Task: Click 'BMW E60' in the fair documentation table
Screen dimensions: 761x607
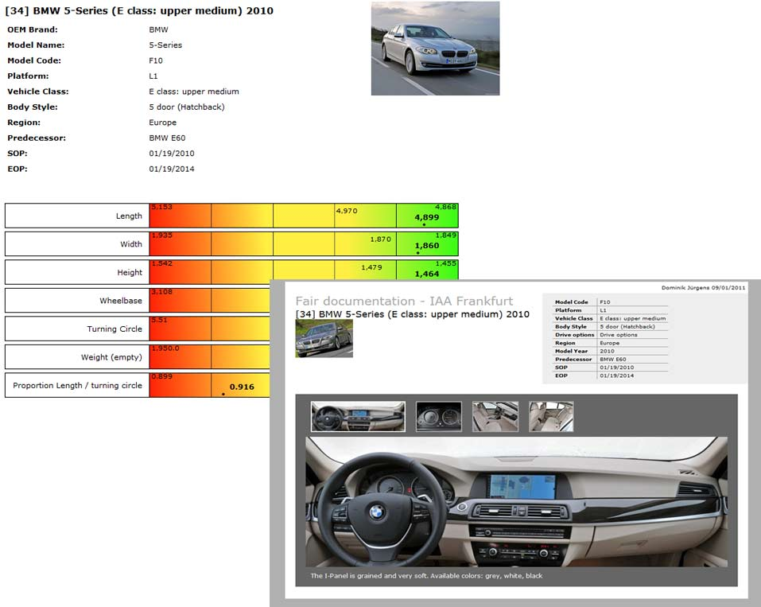Action: 613,360
